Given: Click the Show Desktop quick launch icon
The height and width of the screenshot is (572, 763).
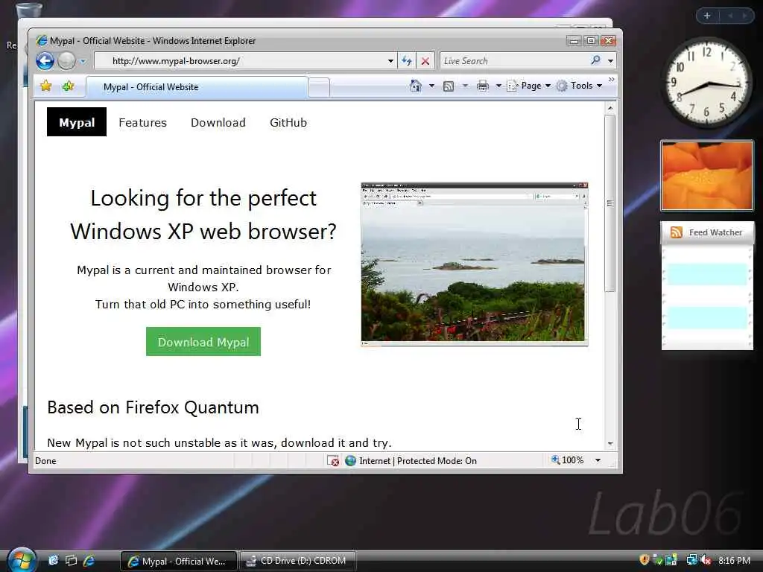Looking at the screenshot, I should coord(53,560).
